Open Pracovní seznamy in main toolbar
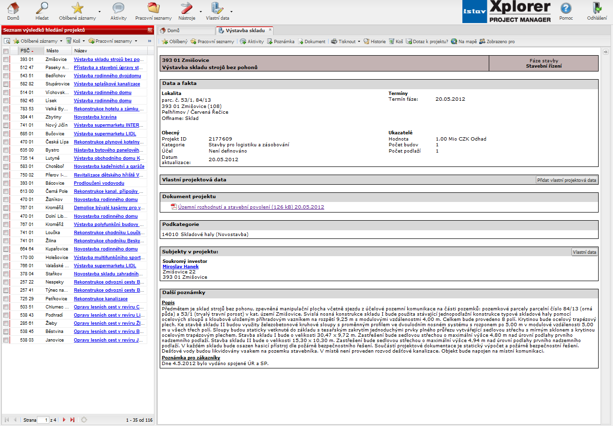613x426 pixels. [x=153, y=12]
